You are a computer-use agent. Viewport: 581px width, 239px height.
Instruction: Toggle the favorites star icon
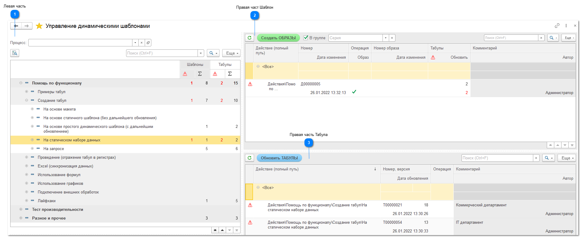click(39, 26)
